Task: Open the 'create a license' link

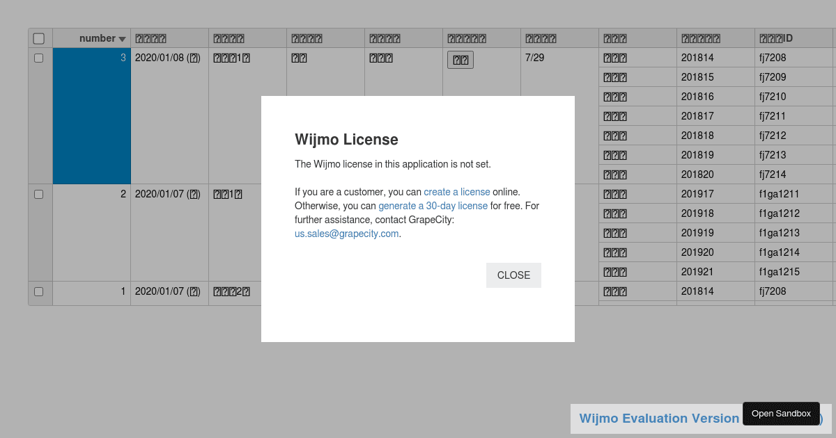Action: [456, 192]
